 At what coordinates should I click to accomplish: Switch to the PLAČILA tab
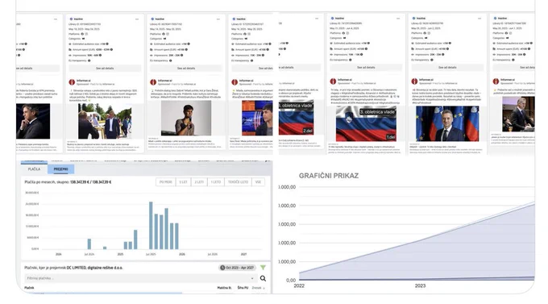pyautogui.click(x=34, y=169)
